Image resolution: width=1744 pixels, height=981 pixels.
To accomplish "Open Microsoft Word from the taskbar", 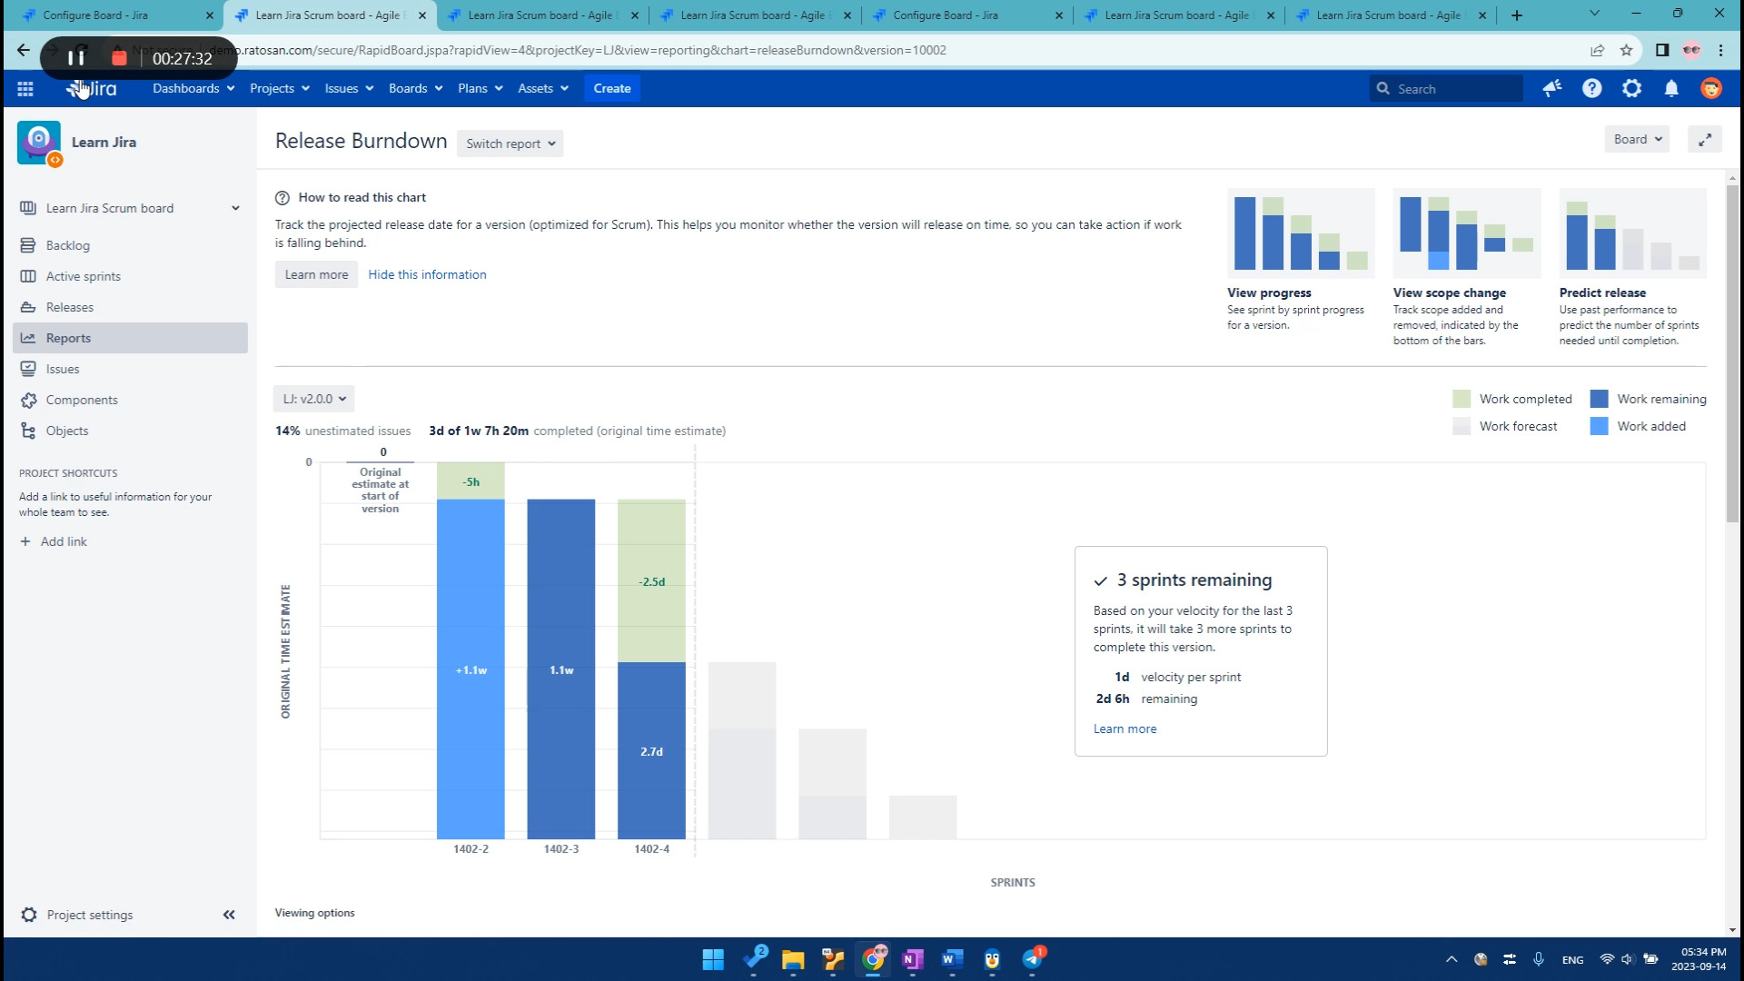I will point(952,959).
